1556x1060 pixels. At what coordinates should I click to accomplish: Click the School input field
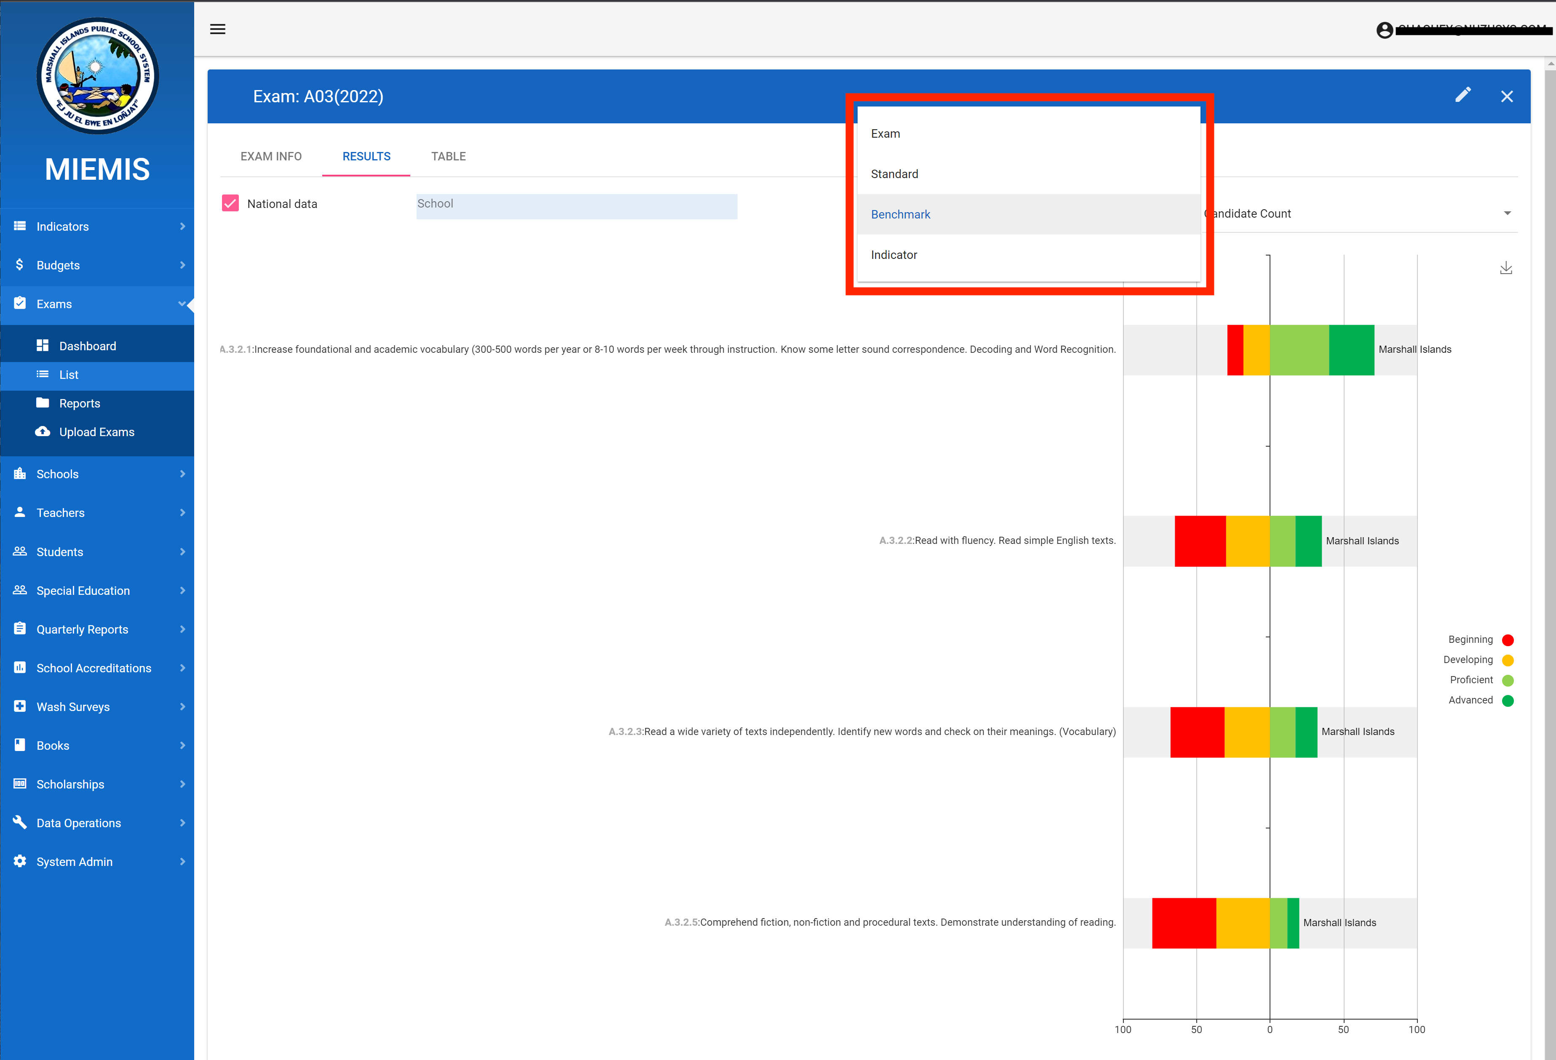coord(576,207)
